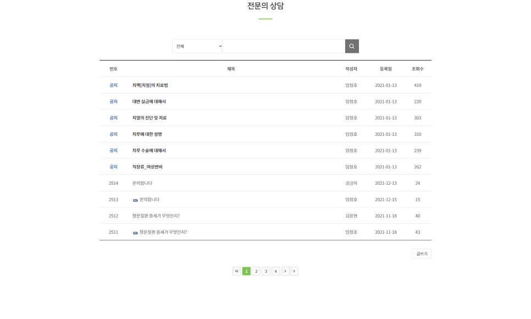Open post 2512 항문질환 증세가 무엇인지?
Image resolution: width=531 pixels, height=319 pixels.
click(156, 216)
